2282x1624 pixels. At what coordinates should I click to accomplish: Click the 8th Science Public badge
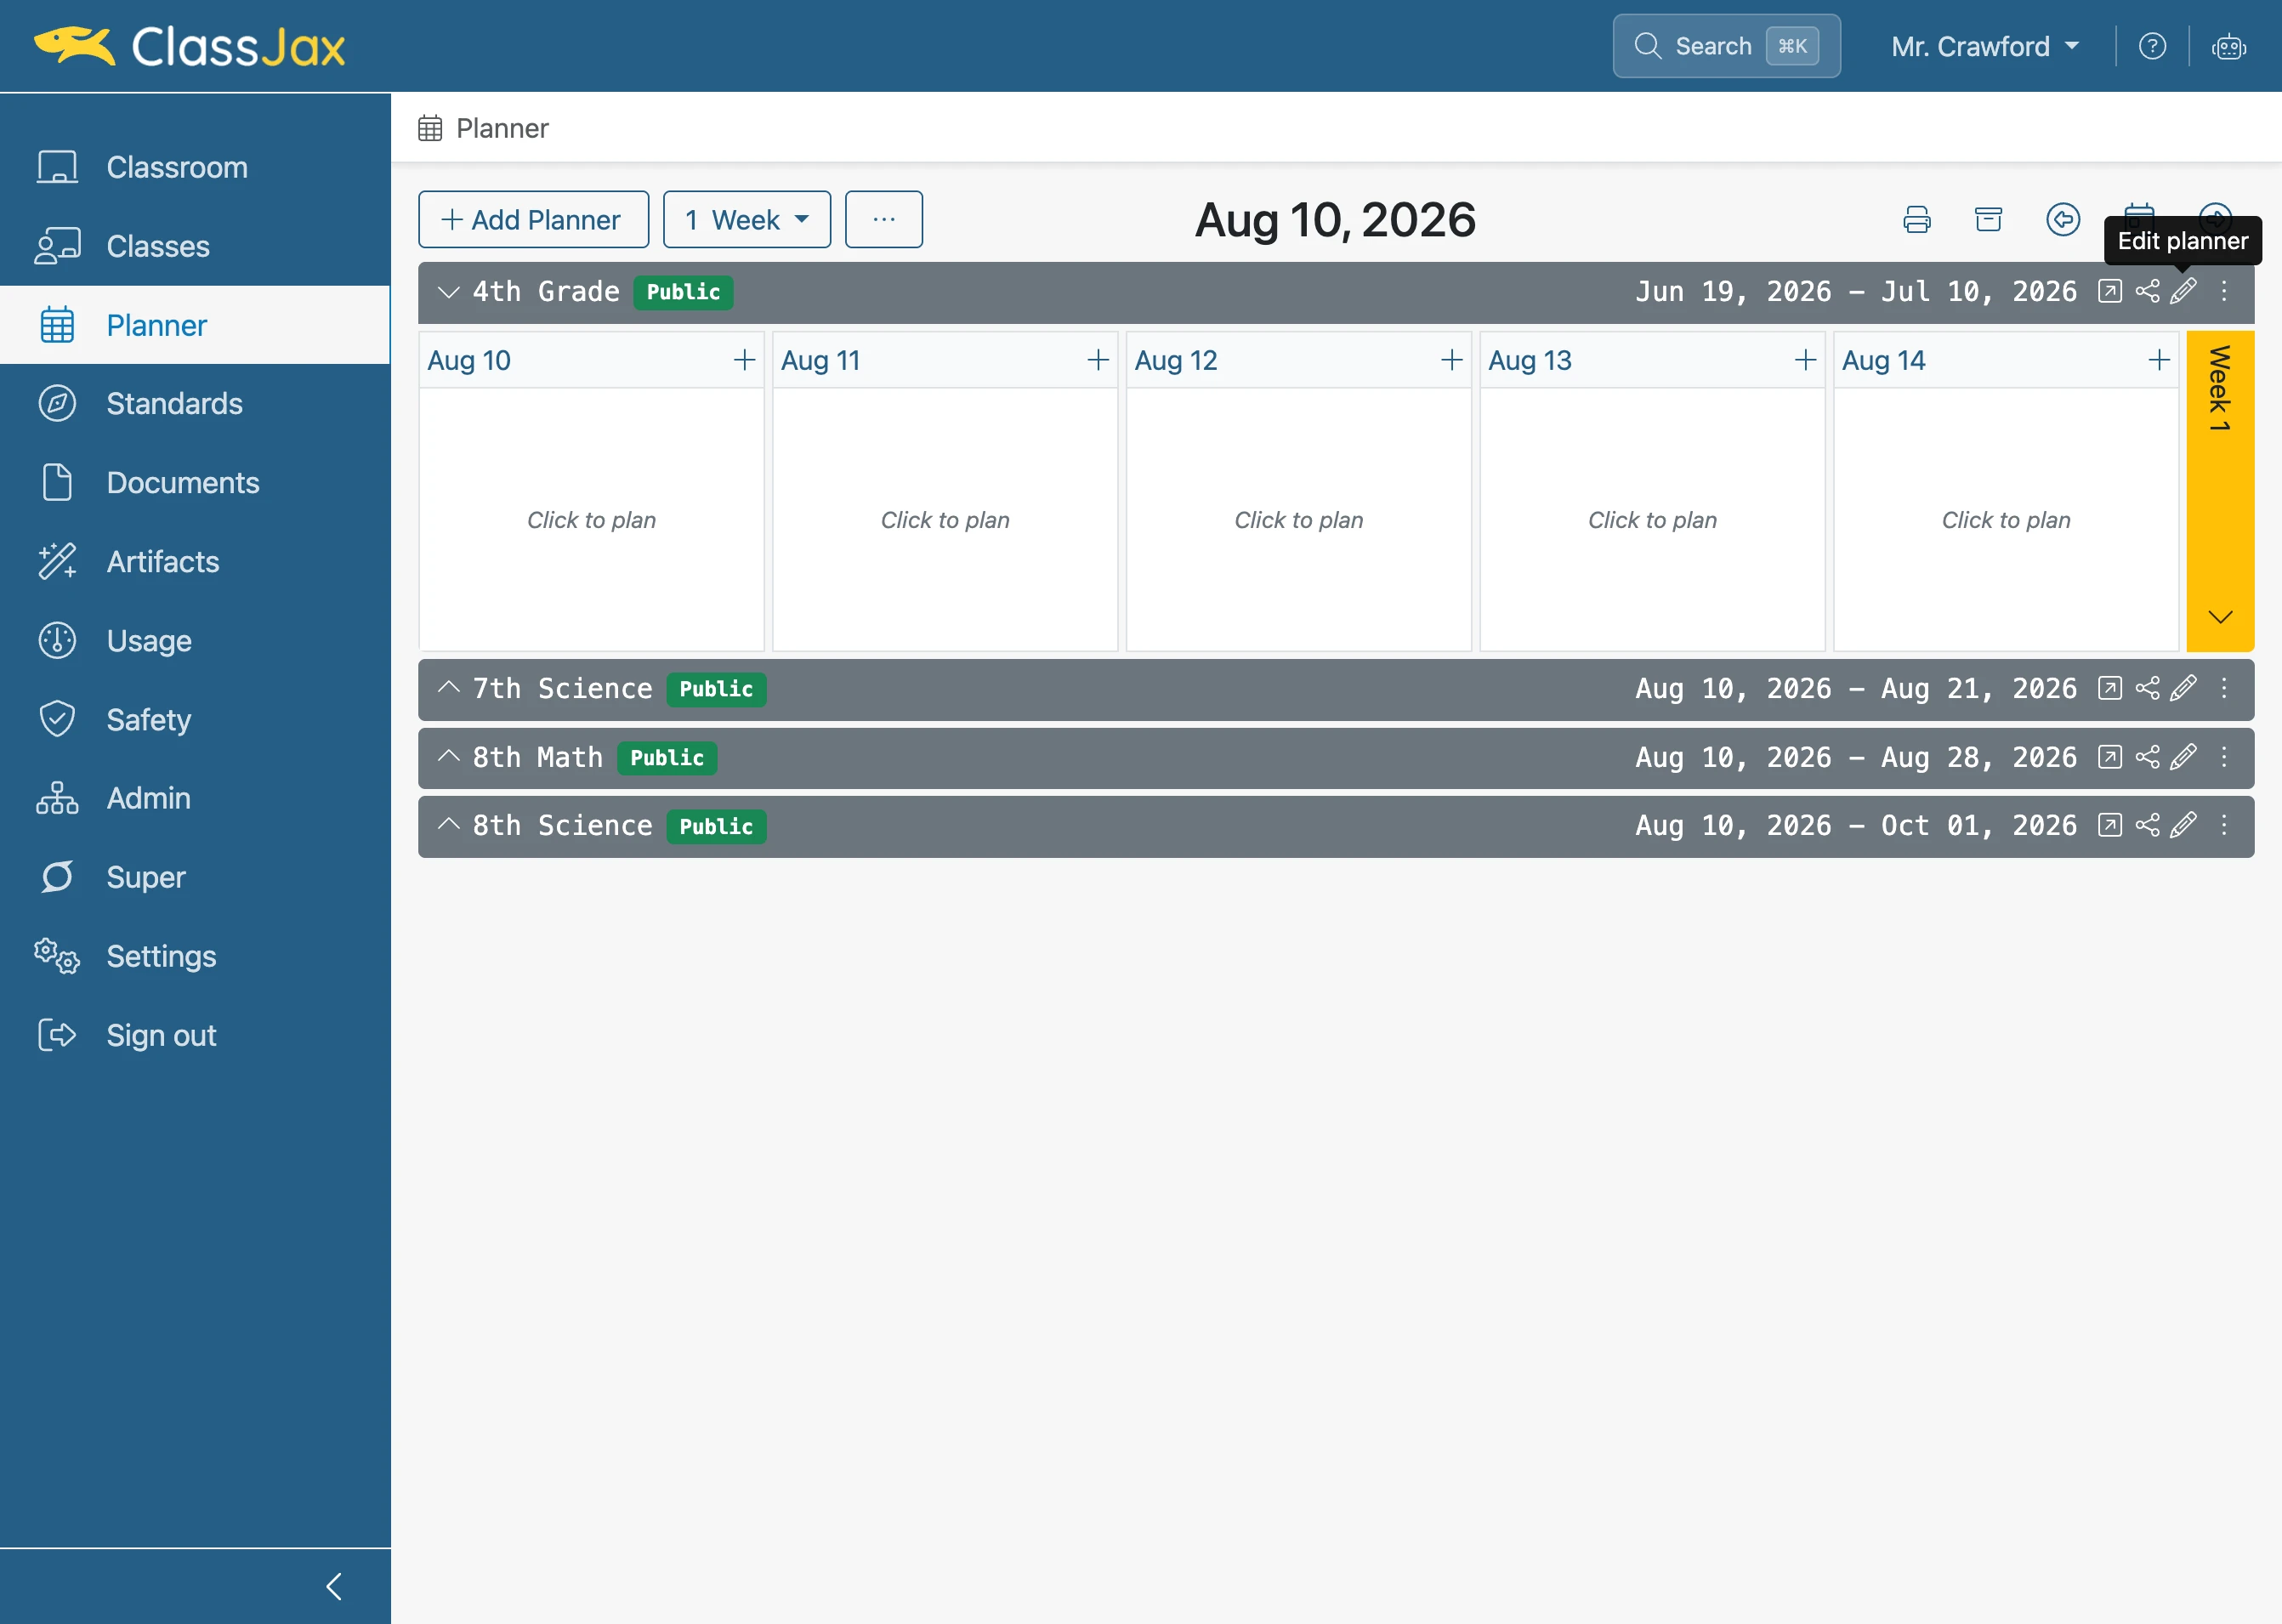click(716, 826)
